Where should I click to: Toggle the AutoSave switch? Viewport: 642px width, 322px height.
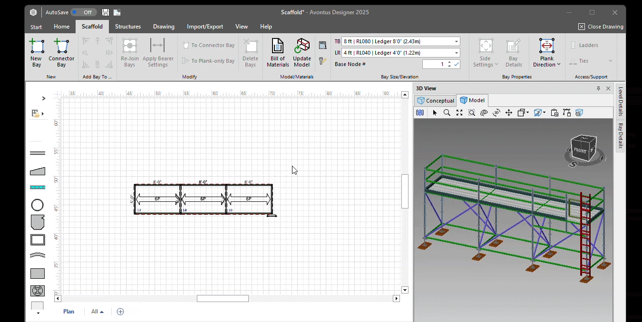[x=84, y=12]
